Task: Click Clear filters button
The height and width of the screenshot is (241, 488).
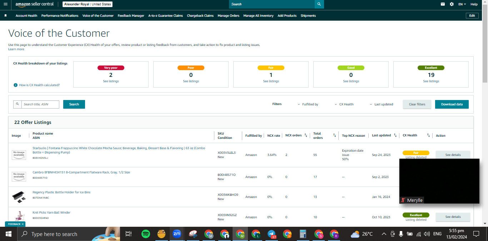Action: (417, 104)
